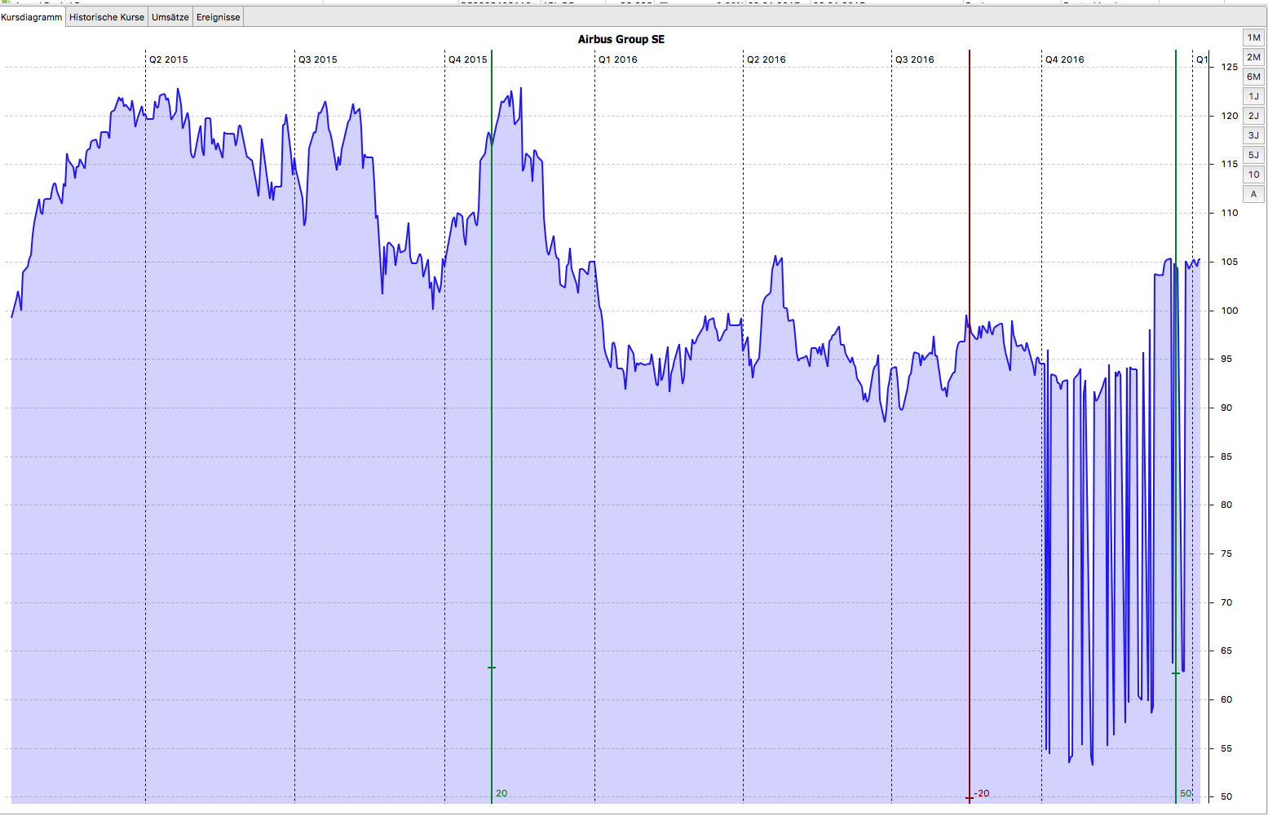Click the Airbus Group SE chart title
The image size is (1268, 816).
[621, 39]
